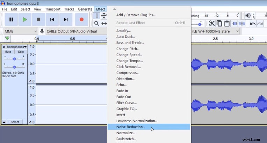Open the MME audio host dropdown
This screenshot has height=143, width=267.
point(21,31)
